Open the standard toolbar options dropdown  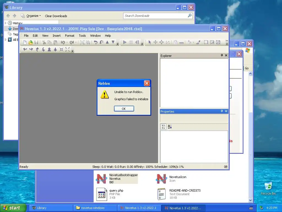(x=118, y=43)
